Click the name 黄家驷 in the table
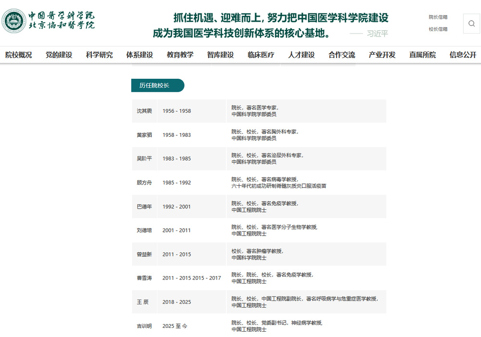Image resolution: width=481 pixels, height=337 pixels. (144, 135)
